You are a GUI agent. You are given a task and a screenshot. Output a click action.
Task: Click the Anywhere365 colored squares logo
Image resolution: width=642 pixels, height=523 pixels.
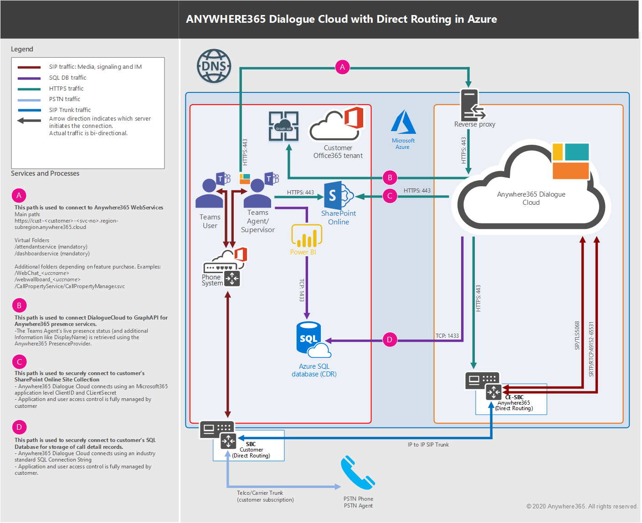tap(571, 161)
